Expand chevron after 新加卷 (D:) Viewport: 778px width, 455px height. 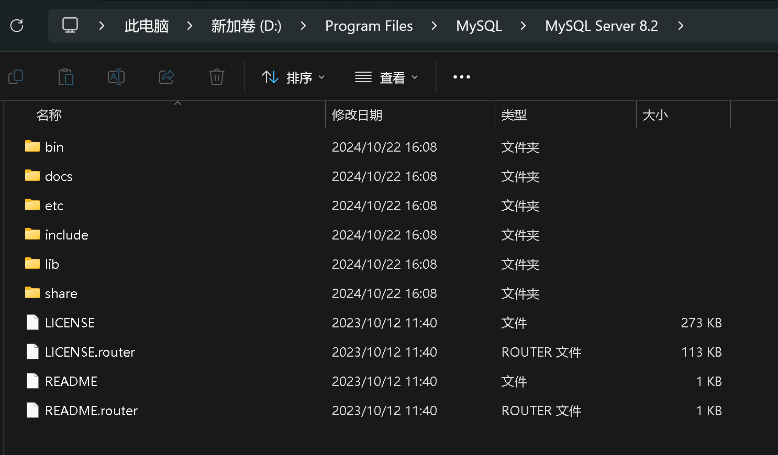(x=303, y=26)
